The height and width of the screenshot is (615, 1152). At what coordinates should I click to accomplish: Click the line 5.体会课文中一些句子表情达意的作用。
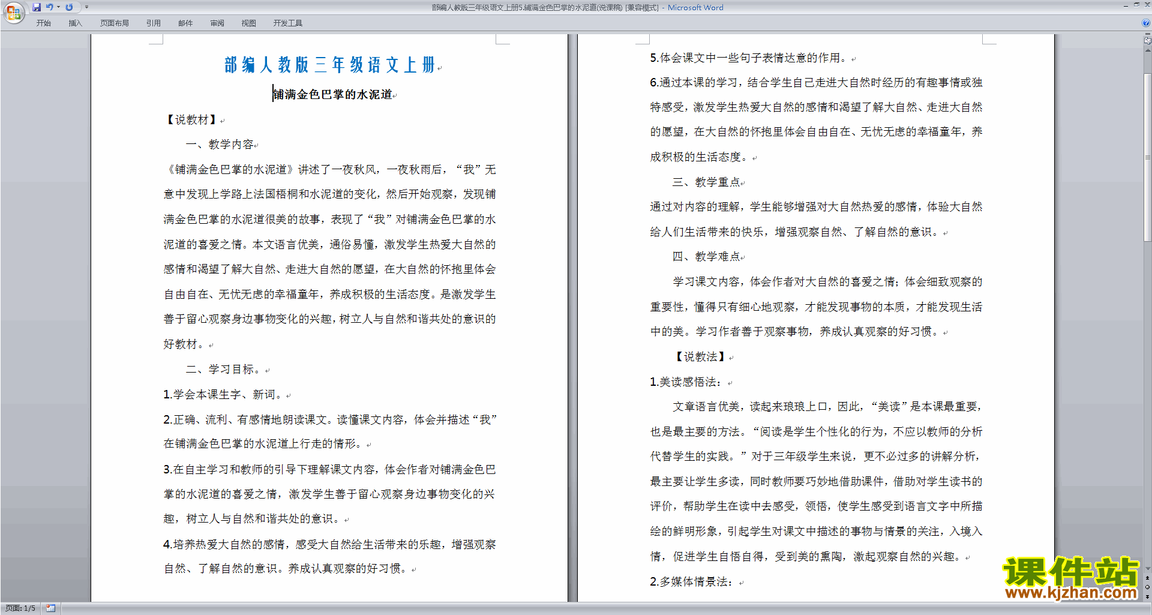click(x=750, y=58)
